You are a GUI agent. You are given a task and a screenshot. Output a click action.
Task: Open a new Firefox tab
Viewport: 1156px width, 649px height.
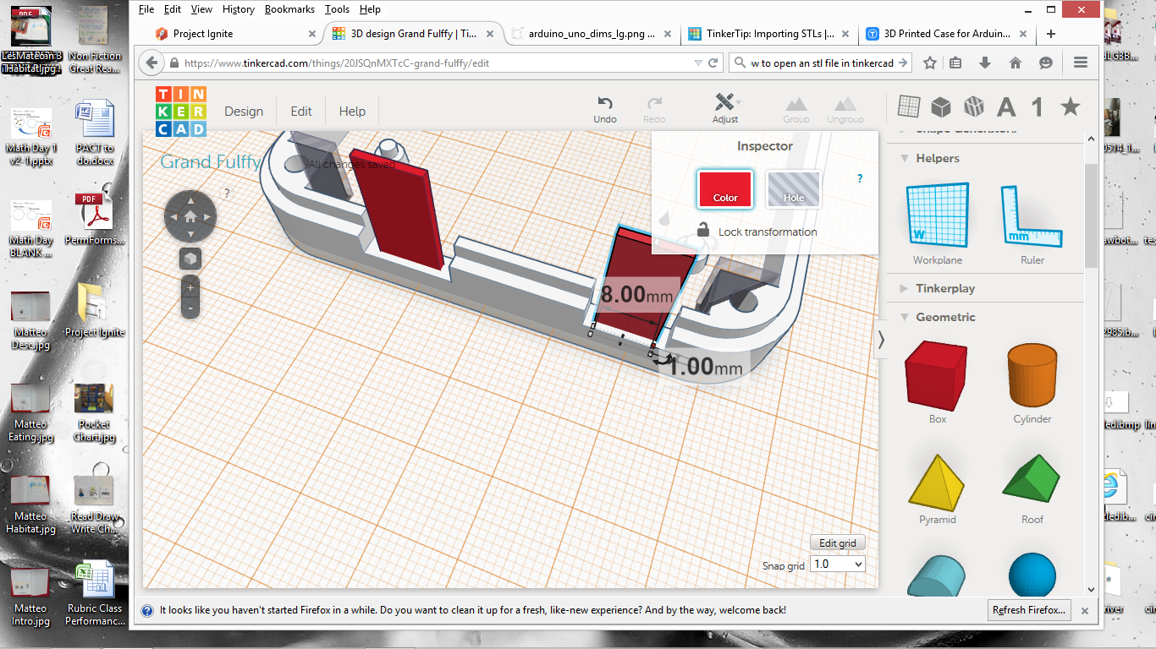click(x=1051, y=34)
